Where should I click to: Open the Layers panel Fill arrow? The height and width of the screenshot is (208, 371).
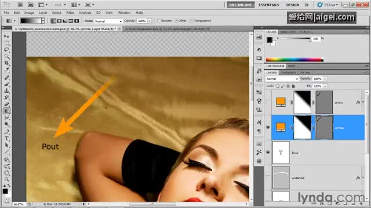coord(325,86)
